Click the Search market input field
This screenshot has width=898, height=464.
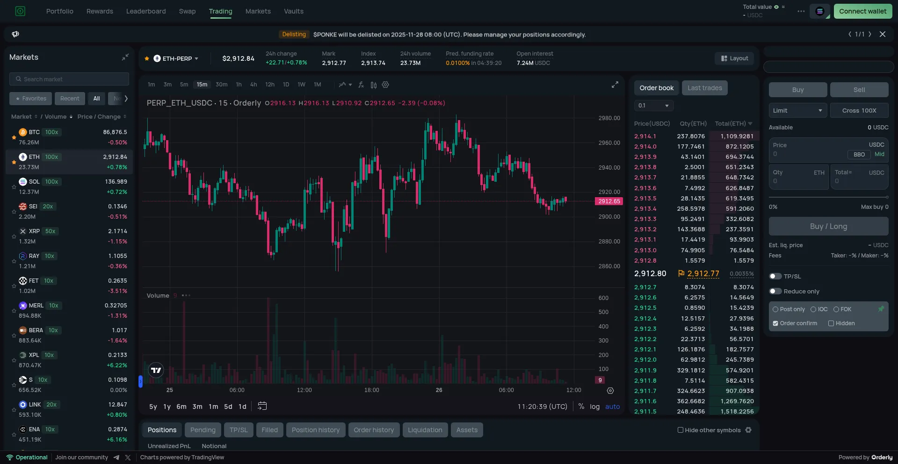(69, 79)
